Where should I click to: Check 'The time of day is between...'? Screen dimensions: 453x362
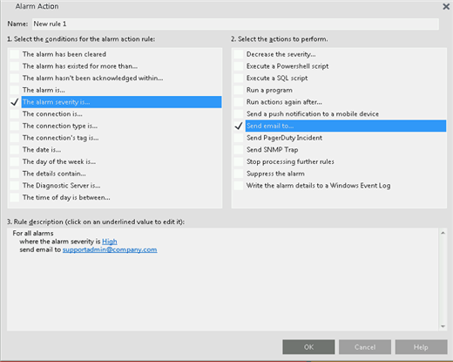[x=14, y=197]
